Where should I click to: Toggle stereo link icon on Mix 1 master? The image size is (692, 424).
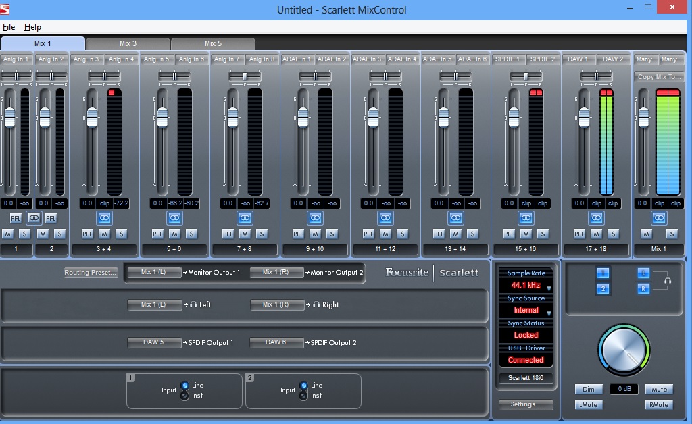pyautogui.click(x=659, y=217)
